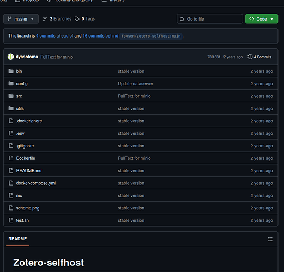Click the Dockerfile file icon

11,158
